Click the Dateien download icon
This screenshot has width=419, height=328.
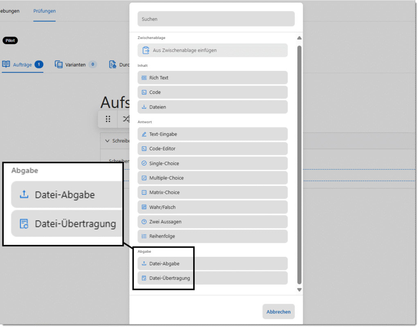click(144, 107)
